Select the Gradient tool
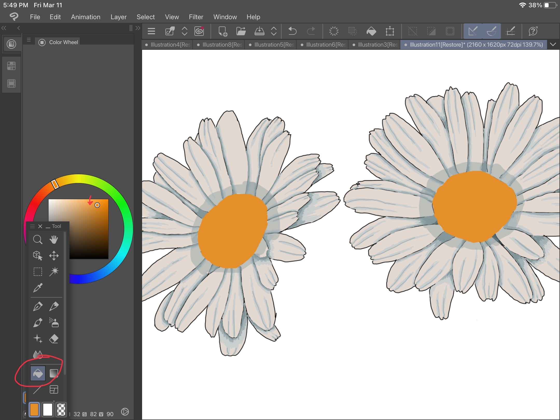The height and width of the screenshot is (420, 560). click(x=54, y=373)
